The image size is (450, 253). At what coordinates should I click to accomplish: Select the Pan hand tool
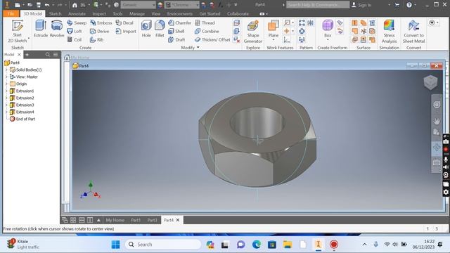[x=437, y=121]
